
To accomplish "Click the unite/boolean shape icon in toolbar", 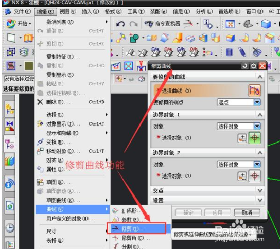I will [134, 38].
